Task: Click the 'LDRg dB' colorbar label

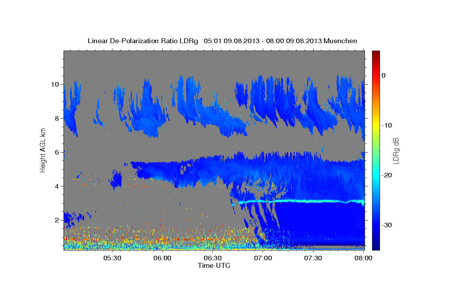Action: 395,150
